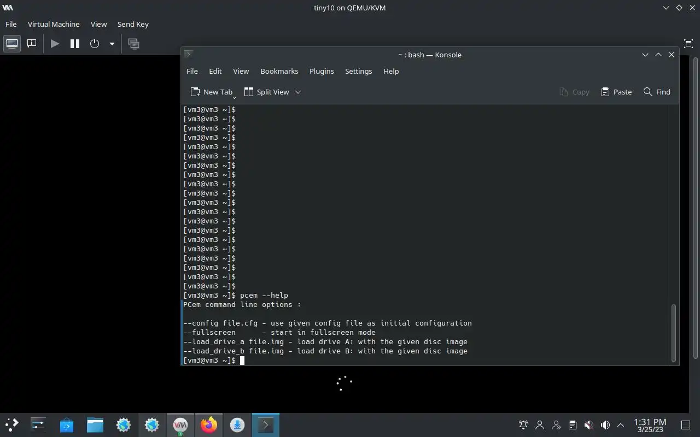The image size is (700, 437).
Task: Click the user with minus badge tray icon
Action: (556, 425)
